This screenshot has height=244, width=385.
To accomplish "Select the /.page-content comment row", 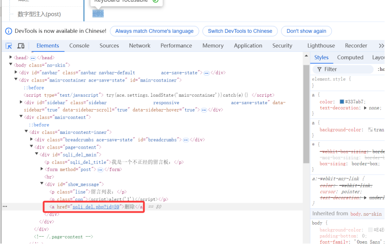I will pos(63,237).
